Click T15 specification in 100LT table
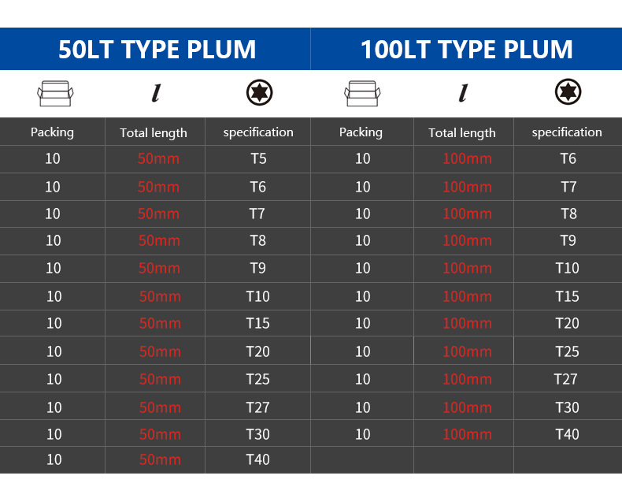 tap(567, 296)
